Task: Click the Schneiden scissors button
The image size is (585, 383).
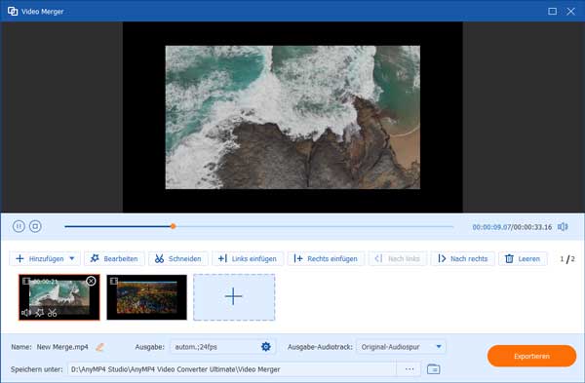Action: [178, 258]
